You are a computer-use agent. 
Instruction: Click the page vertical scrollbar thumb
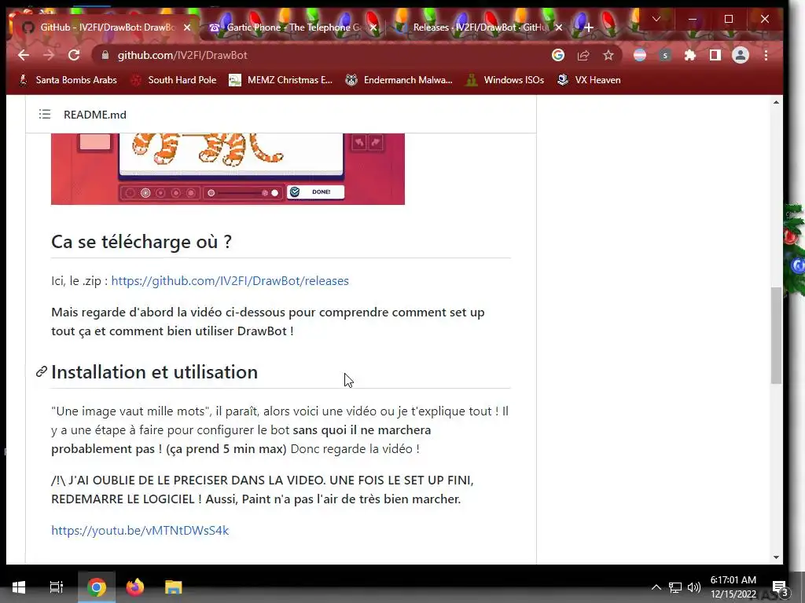[x=776, y=336]
